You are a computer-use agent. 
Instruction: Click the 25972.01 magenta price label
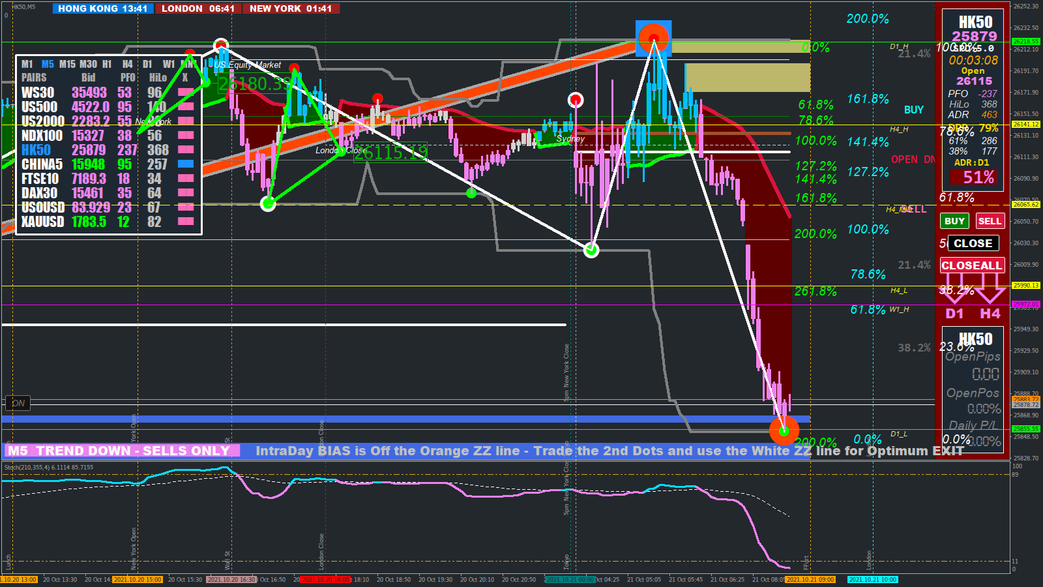(1026, 305)
